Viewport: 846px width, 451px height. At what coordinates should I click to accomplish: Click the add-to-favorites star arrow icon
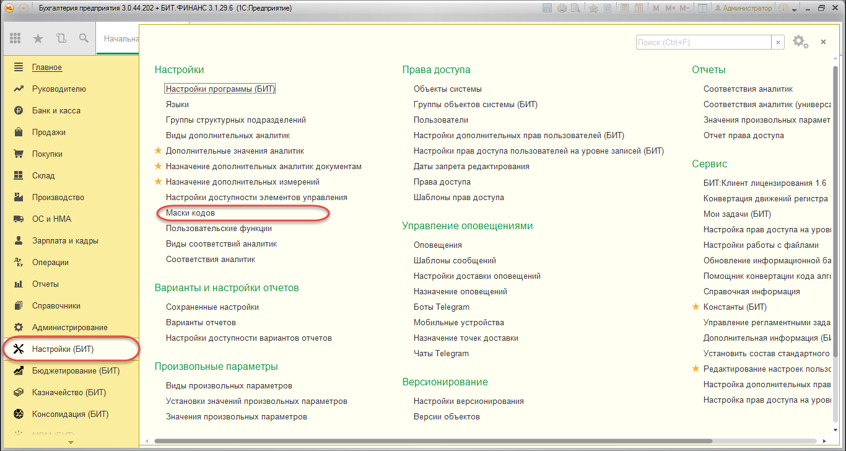pos(593,8)
